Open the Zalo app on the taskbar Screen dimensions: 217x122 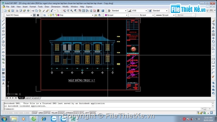(54, 119)
